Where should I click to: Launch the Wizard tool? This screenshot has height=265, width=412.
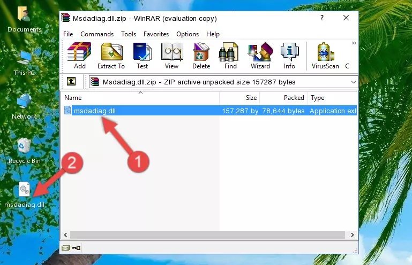[260, 56]
